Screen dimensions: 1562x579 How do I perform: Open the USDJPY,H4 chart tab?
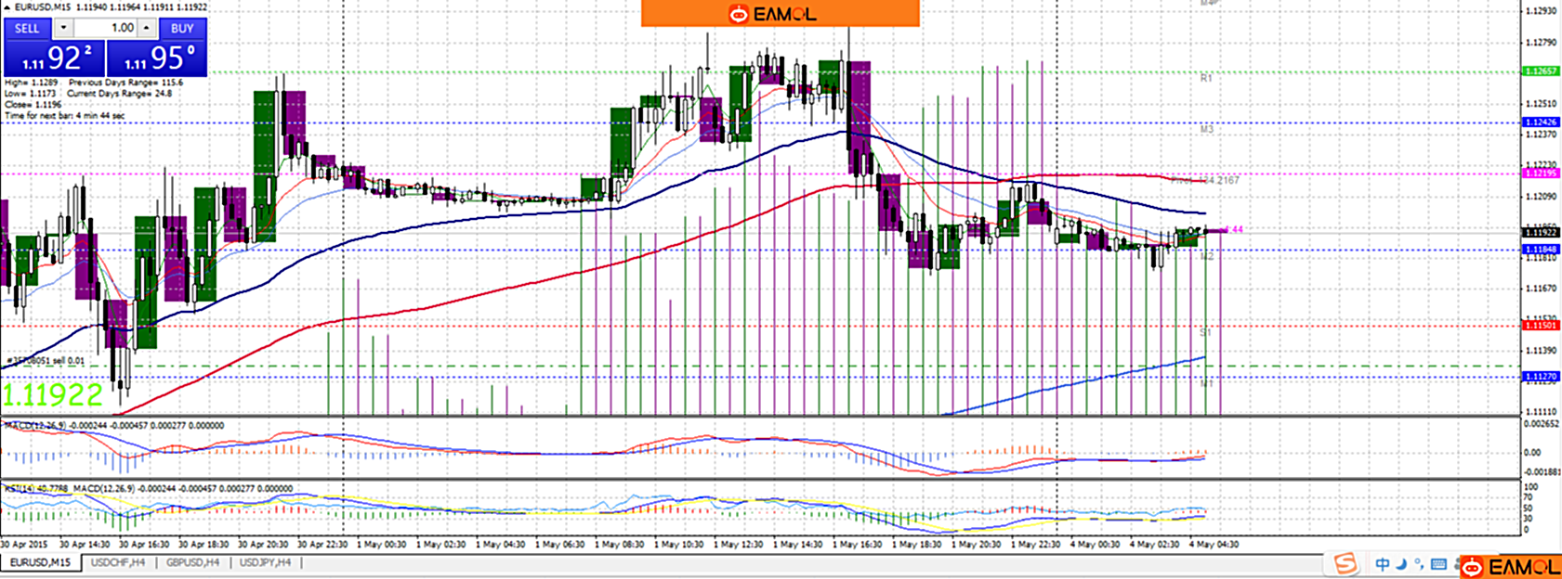(x=265, y=563)
